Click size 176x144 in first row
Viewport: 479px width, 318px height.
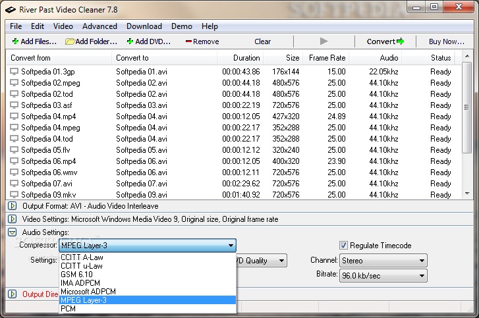pos(286,72)
